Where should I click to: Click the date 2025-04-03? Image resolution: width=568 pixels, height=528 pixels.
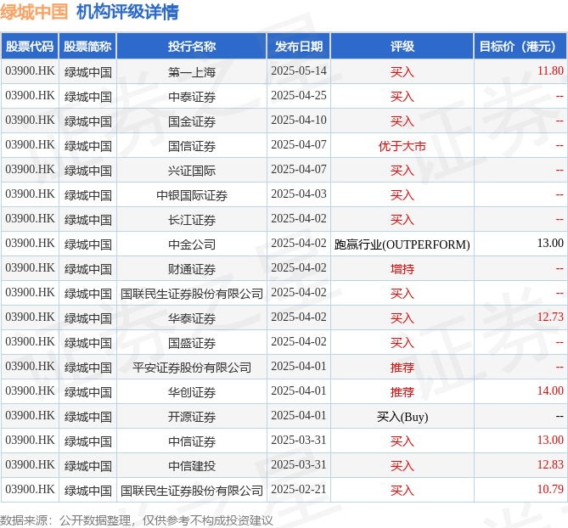tap(299, 194)
